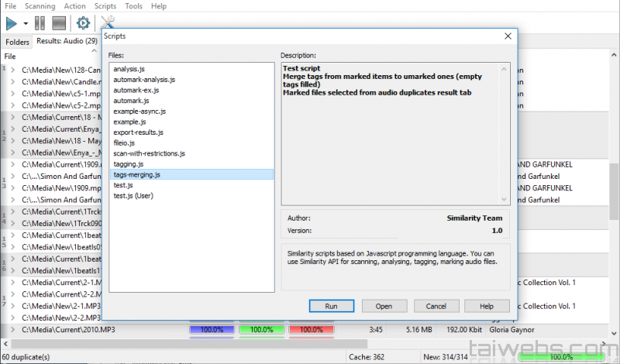The width and height of the screenshot is (620, 364).
Task: Click the blue 100.0% similarity bar
Action: click(211, 331)
